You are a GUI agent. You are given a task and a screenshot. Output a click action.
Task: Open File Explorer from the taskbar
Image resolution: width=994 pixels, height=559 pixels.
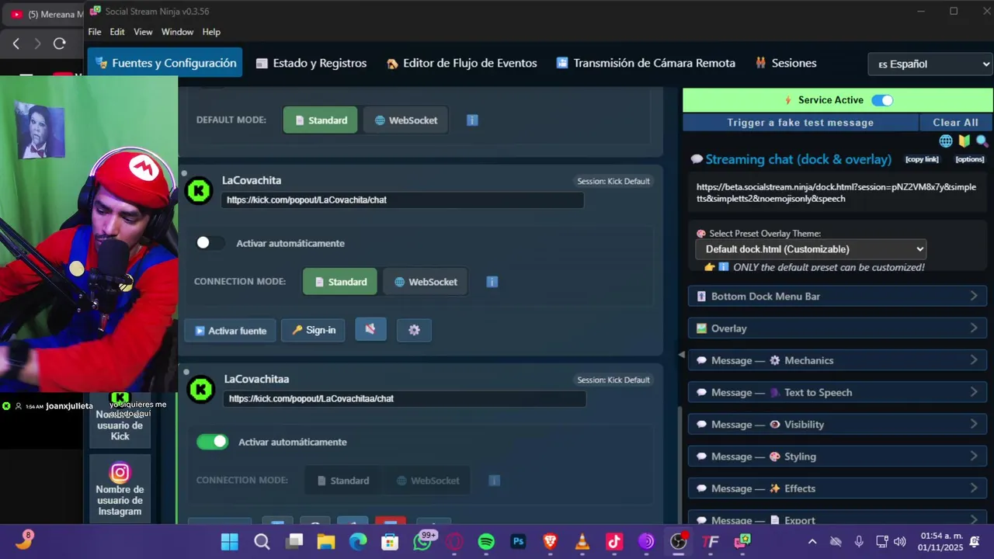(326, 542)
